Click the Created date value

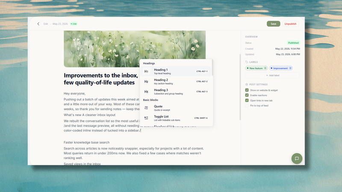pos(287,49)
